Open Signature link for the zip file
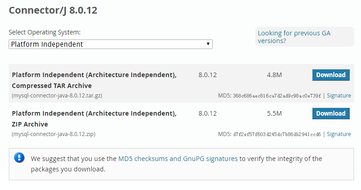Screen dimensions: 361x190 [x=339, y=134]
